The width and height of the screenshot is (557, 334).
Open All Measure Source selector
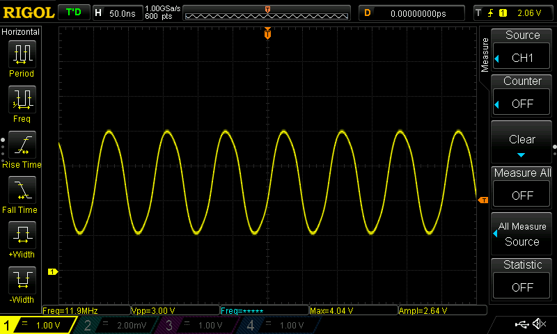pyautogui.click(x=522, y=234)
